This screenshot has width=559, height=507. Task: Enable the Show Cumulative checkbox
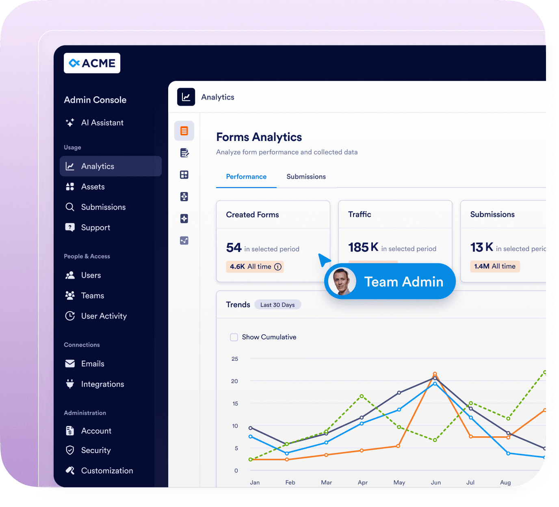click(234, 337)
